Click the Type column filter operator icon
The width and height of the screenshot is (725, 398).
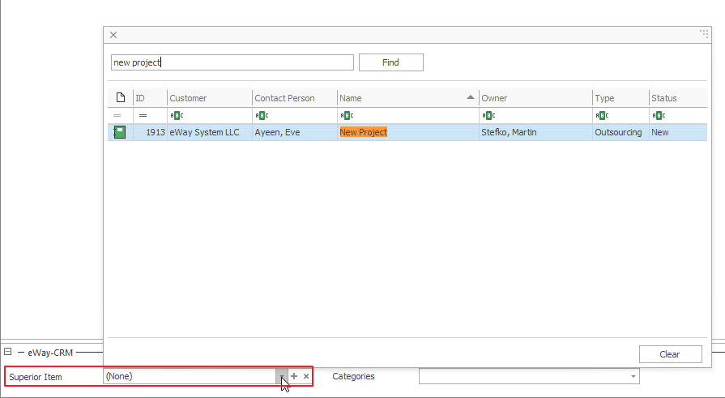600,115
